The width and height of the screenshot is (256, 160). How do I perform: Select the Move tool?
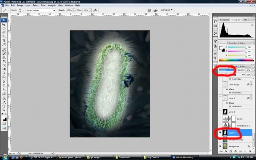click(x=4, y=25)
